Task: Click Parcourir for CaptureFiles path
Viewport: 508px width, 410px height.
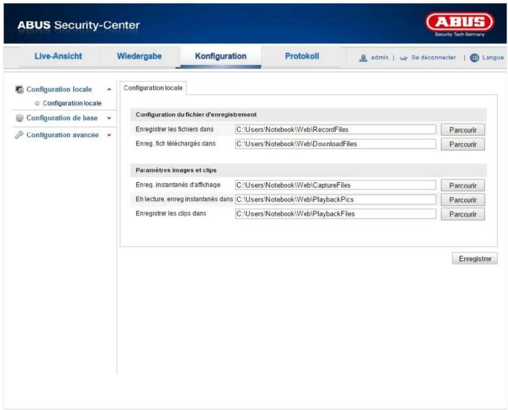Action: tap(463, 186)
